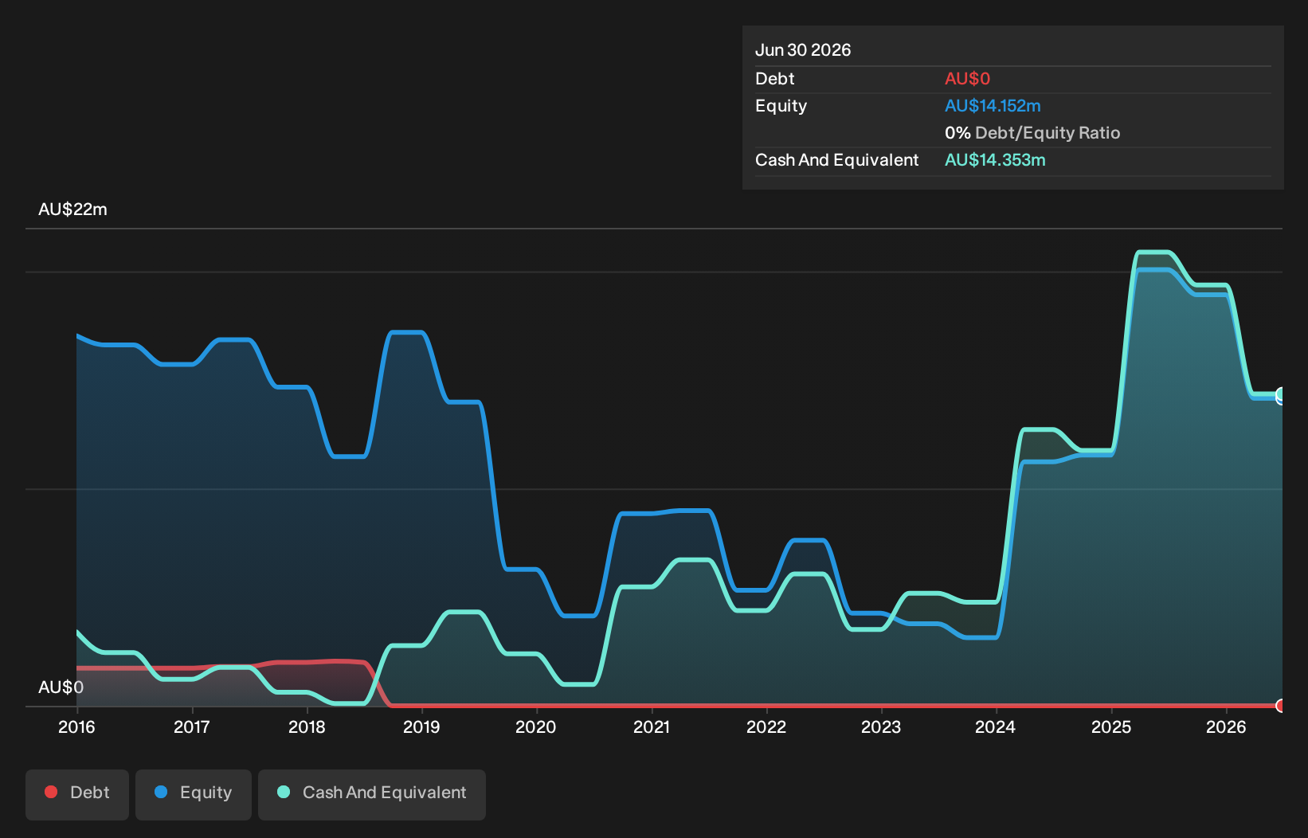
Task: Click the 2024 x-axis label
Action: [996, 726]
